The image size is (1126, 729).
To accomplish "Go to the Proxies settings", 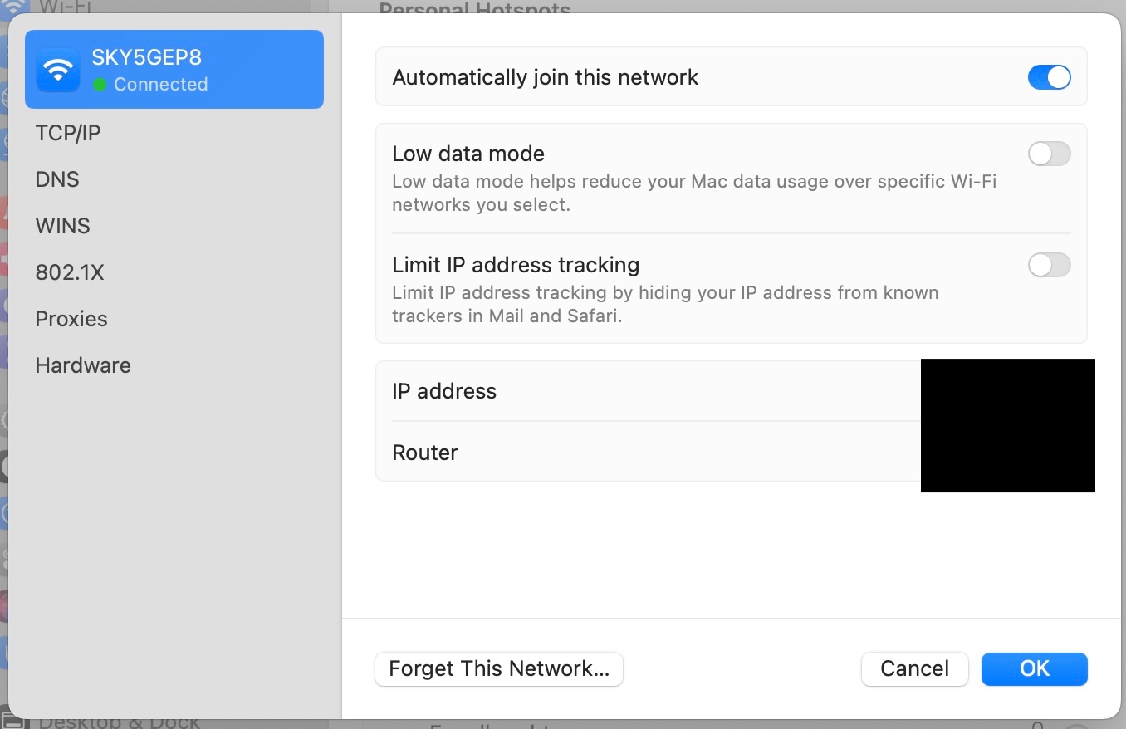I will click(x=71, y=319).
